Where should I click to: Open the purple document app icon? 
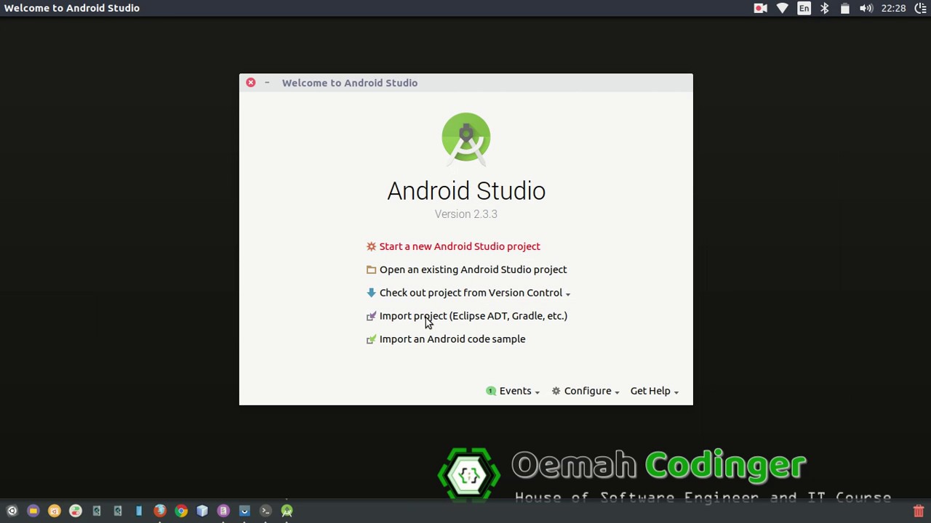pyautogui.click(x=223, y=511)
